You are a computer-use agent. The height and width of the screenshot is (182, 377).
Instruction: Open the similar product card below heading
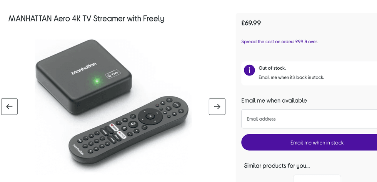coord(317,179)
